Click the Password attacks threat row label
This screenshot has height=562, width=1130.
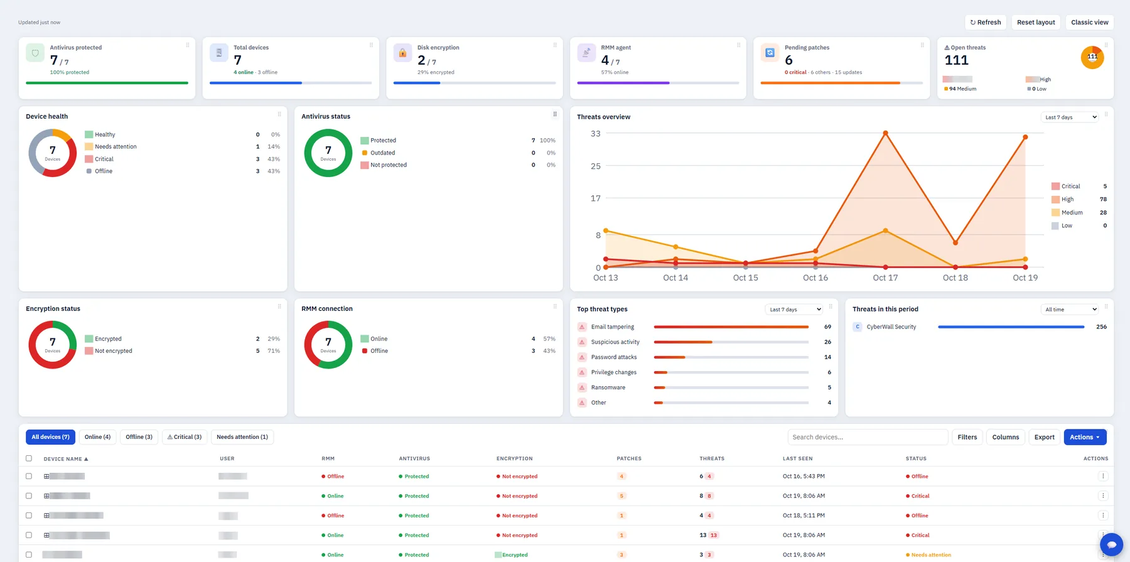tap(614, 357)
